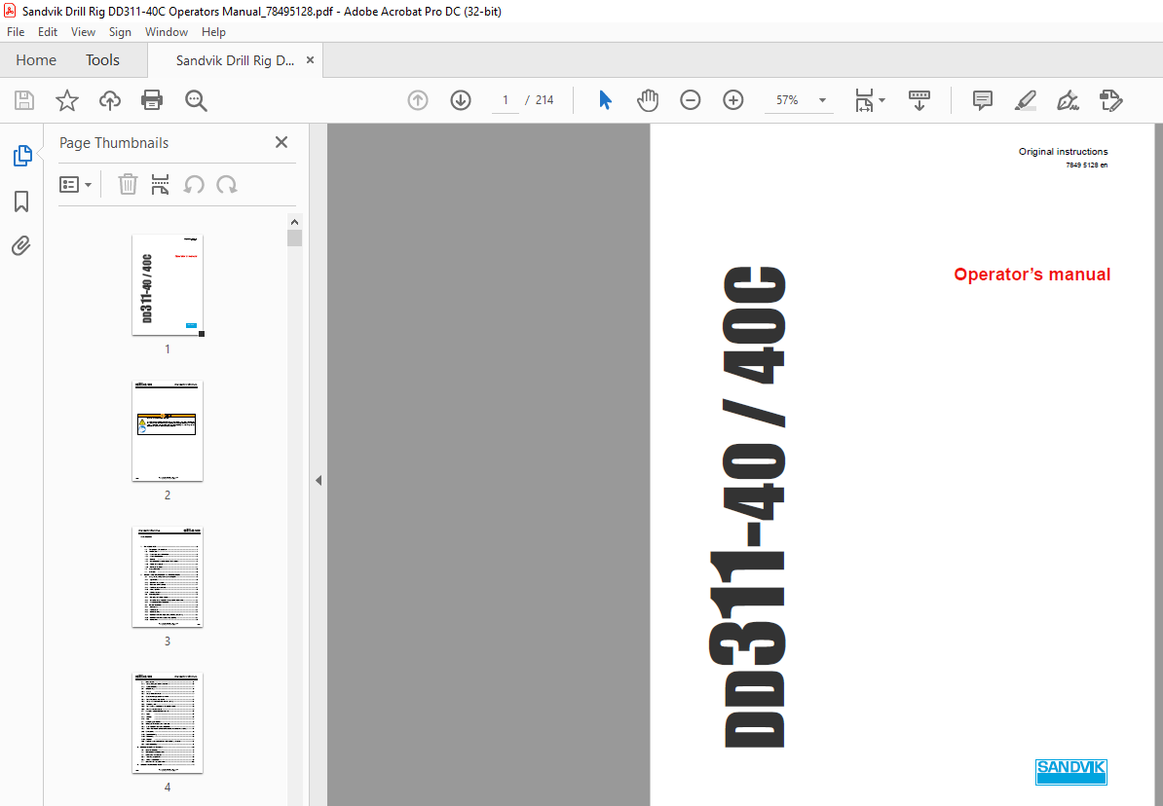Zoom out with minus icon
1163x806 pixels.
(x=690, y=100)
